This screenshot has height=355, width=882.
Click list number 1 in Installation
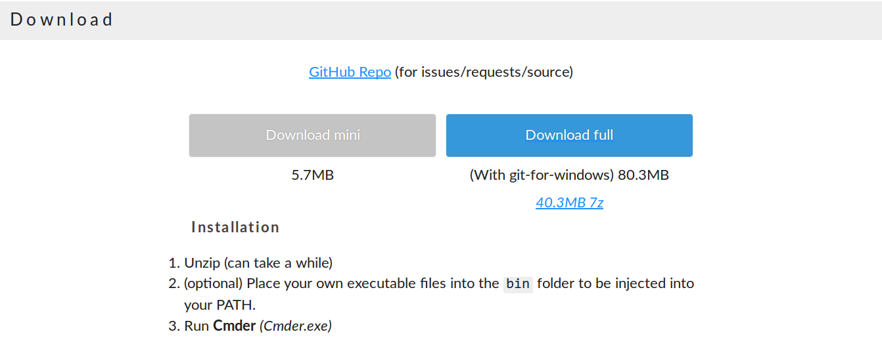click(x=174, y=263)
